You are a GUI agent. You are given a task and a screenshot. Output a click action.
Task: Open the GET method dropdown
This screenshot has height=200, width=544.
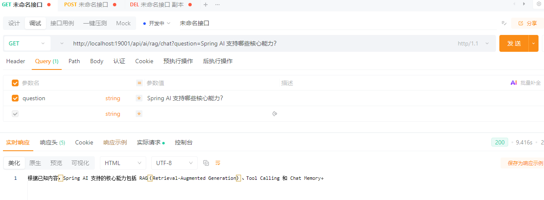tap(27, 43)
